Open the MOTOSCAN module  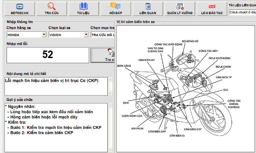point(19,9)
